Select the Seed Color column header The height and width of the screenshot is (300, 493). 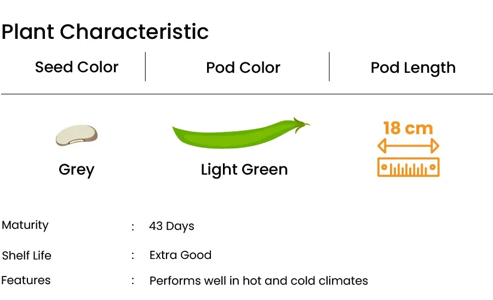[77, 67]
